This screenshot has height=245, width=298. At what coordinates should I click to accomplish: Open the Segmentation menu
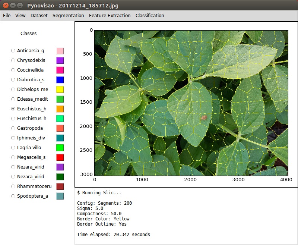(x=68, y=16)
